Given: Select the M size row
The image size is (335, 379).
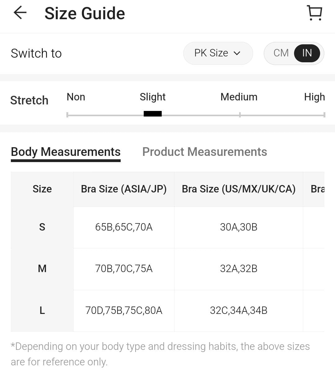Looking at the screenshot, I should pyautogui.click(x=42, y=268).
